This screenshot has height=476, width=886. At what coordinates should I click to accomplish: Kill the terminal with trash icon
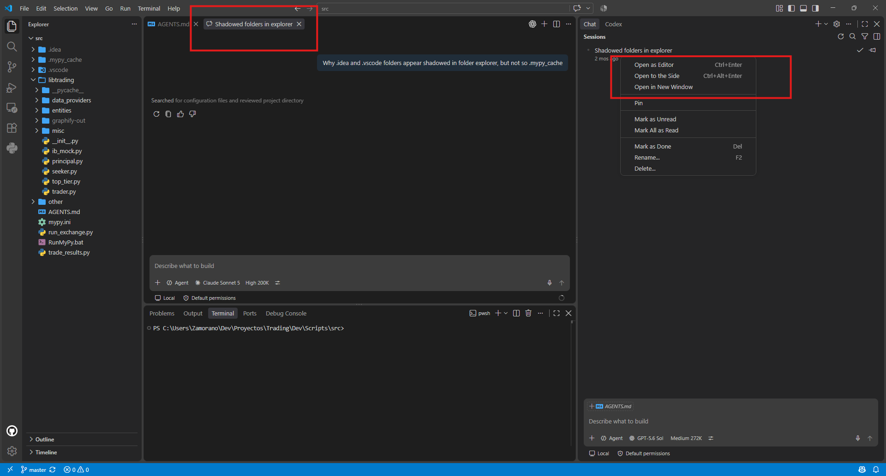click(x=528, y=313)
